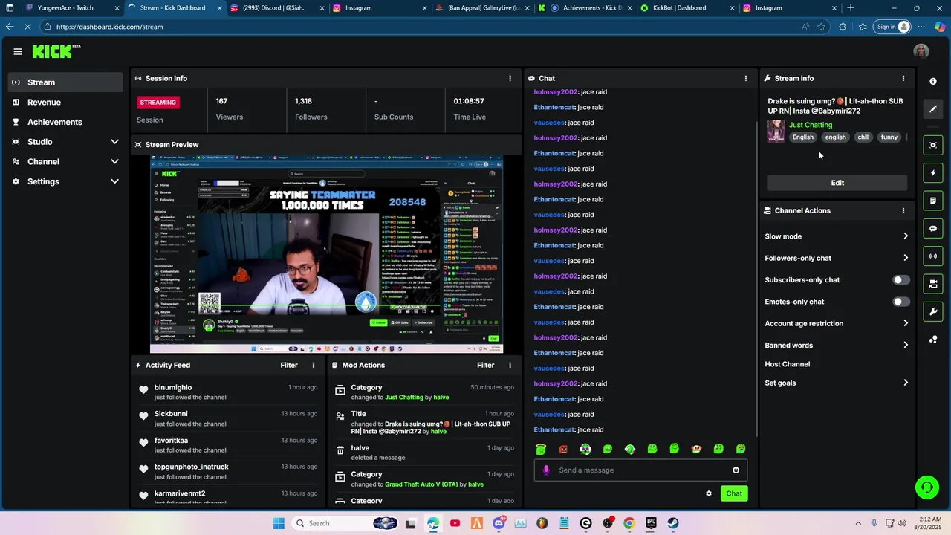Toggle the broadcast signal icon in the right sidebar
951x535 pixels.
tap(933, 256)
